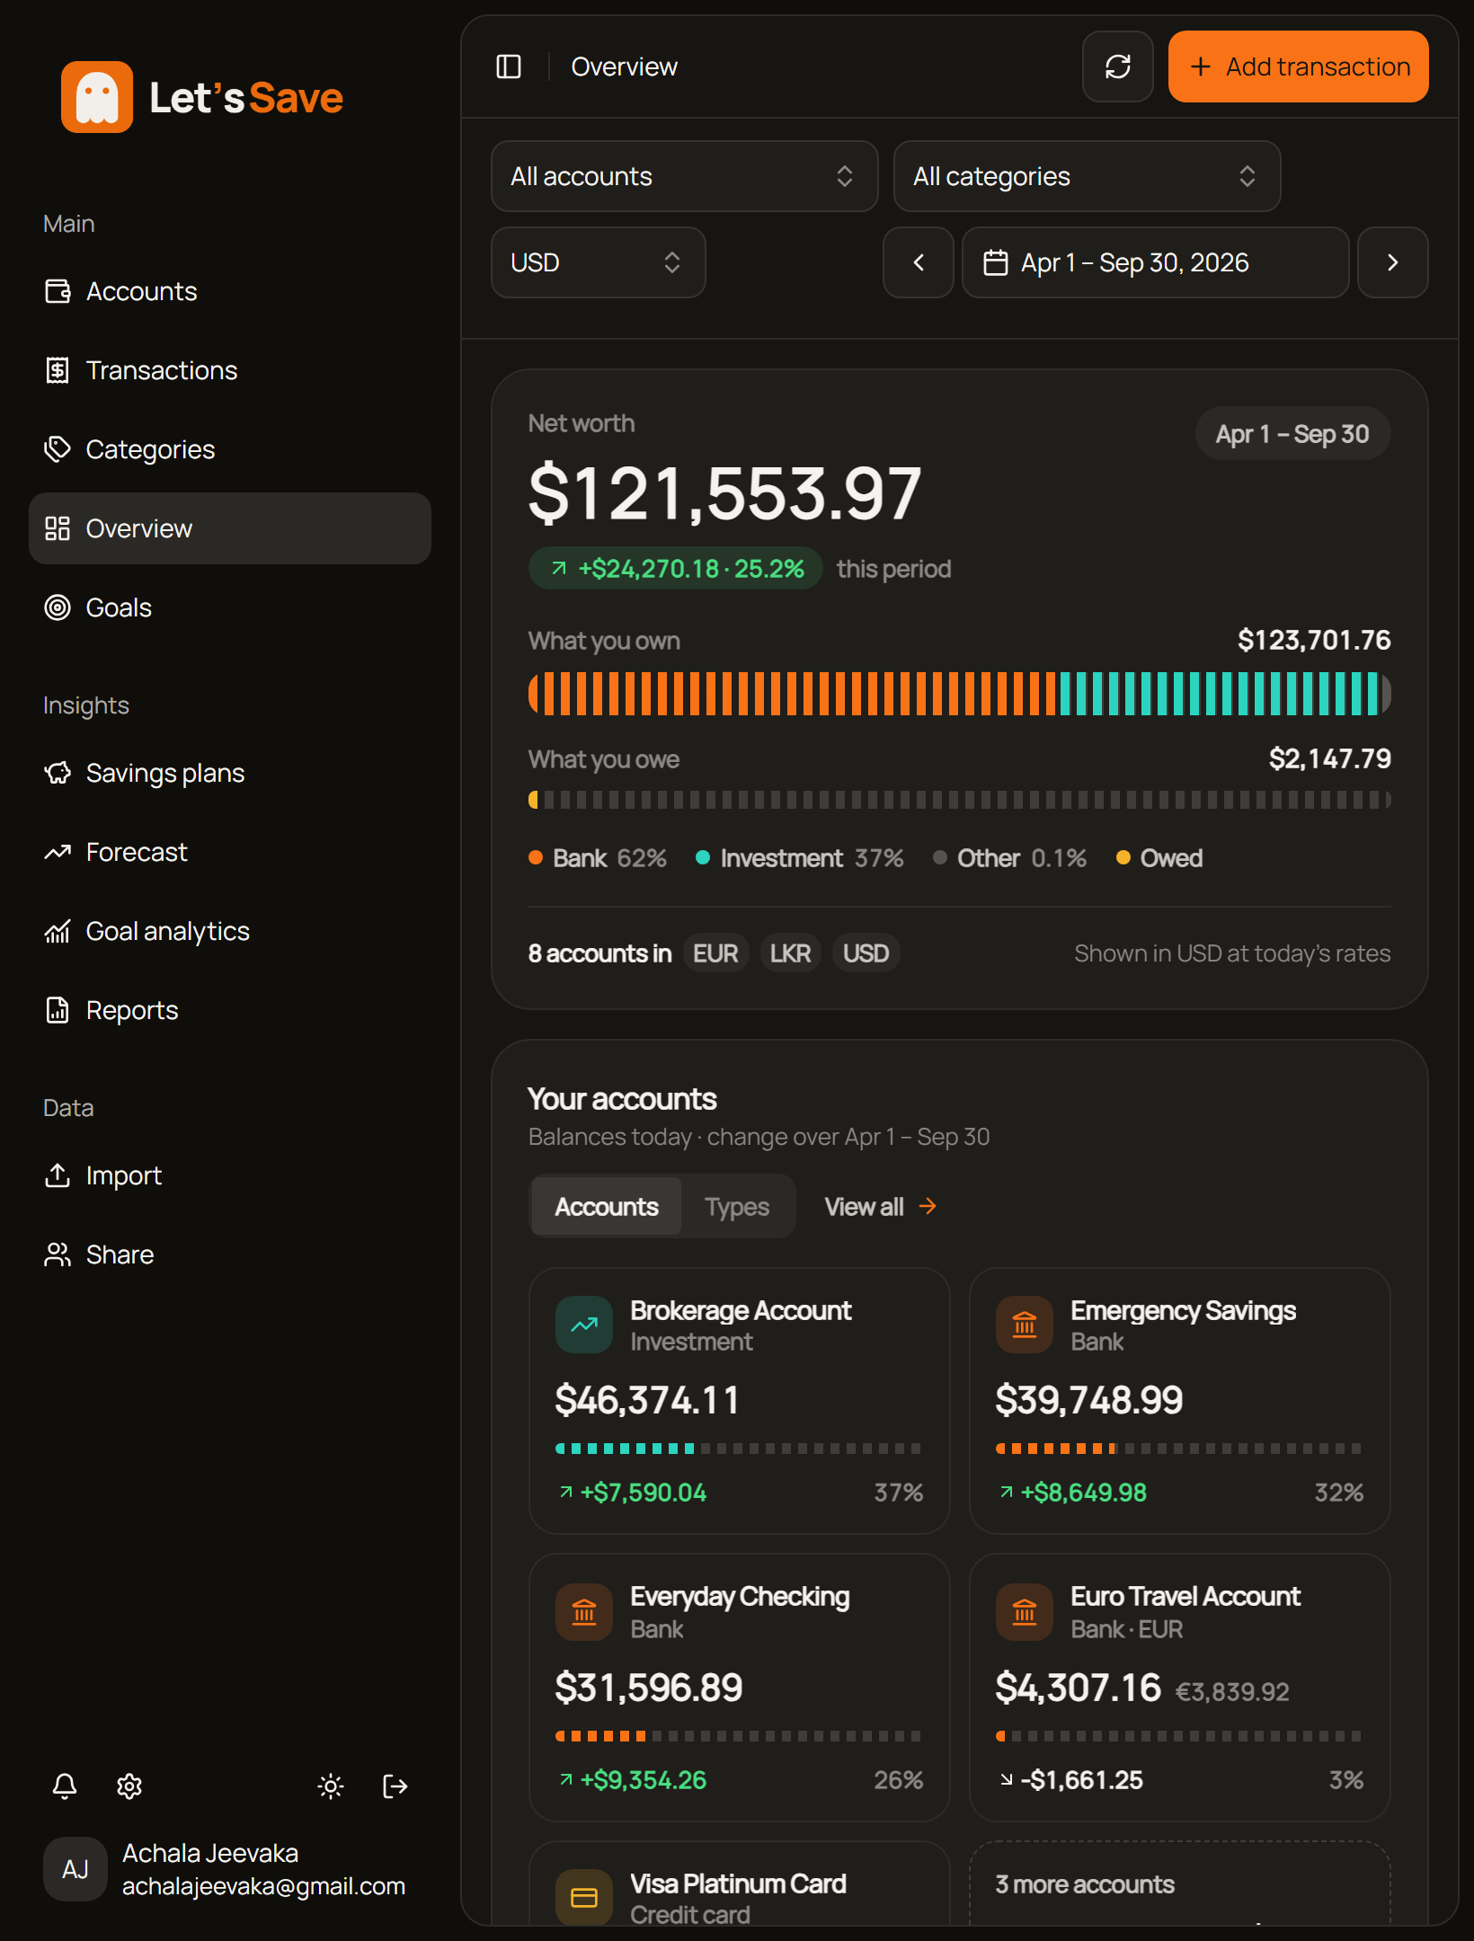Open Transactions in the sidebar

click(x=230, y=370)
